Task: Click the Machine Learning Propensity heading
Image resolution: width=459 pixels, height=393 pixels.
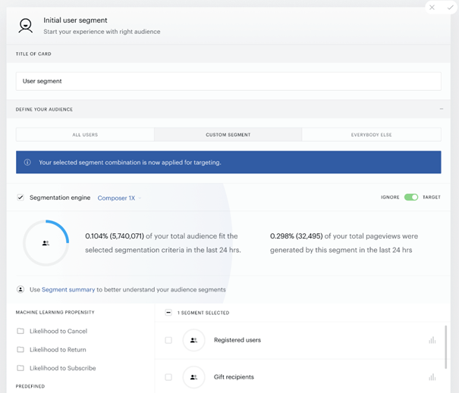Action: pos(55,312)
